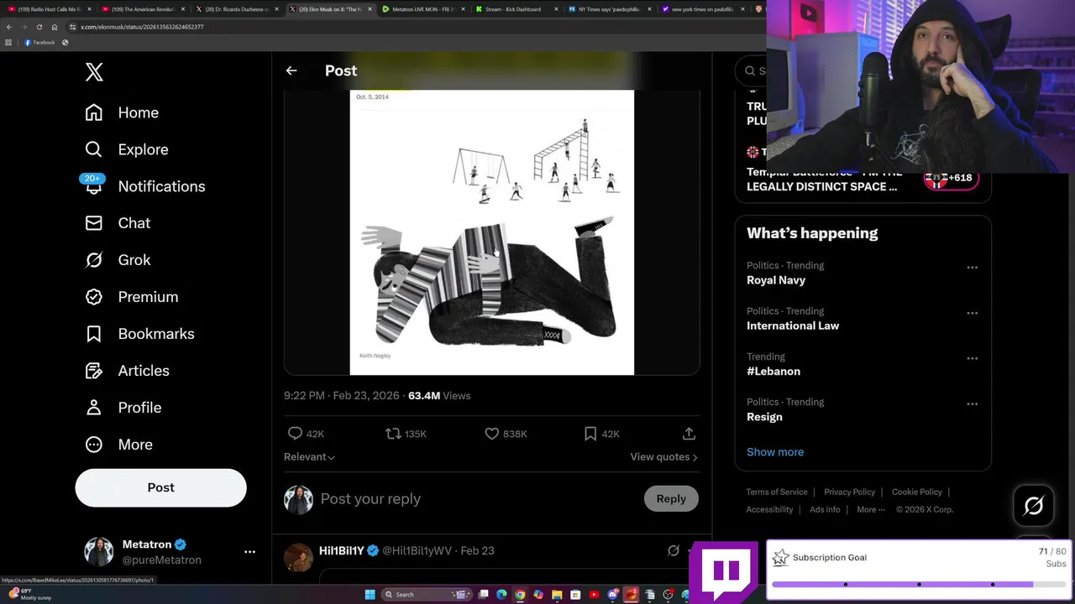Open #Lebanon trending topic

[x=773, y=371]
